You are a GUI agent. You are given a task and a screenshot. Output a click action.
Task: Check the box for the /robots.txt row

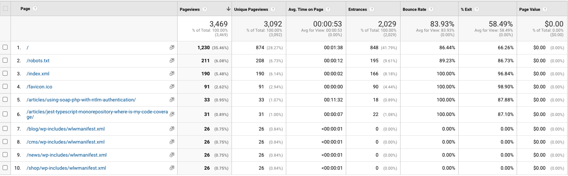[x=5, y=60]
